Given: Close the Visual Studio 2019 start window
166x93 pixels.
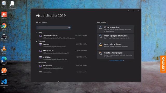Looking at the screenshot, I should tap(139, 10).
